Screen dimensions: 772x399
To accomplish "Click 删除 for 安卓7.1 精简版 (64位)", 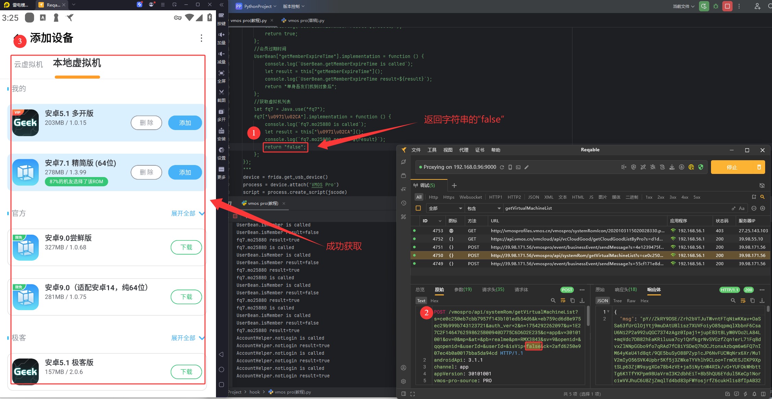I will [x=146, y=172].
